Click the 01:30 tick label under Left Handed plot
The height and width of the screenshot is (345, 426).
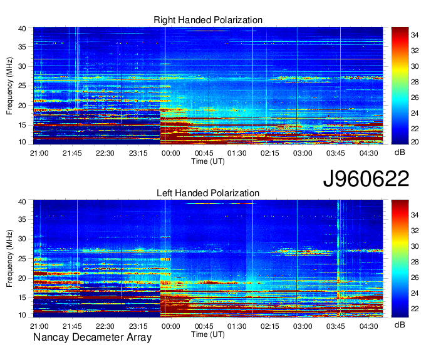(237, 326)
